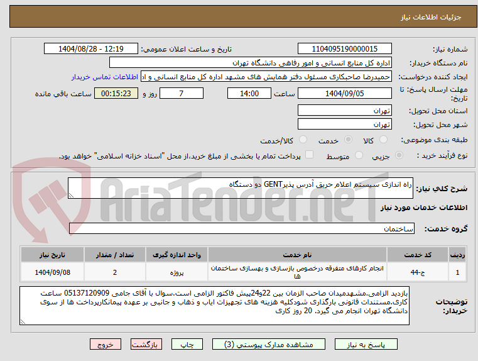Click the ردیف column header
Screen dimensions: 478x361
457,255
